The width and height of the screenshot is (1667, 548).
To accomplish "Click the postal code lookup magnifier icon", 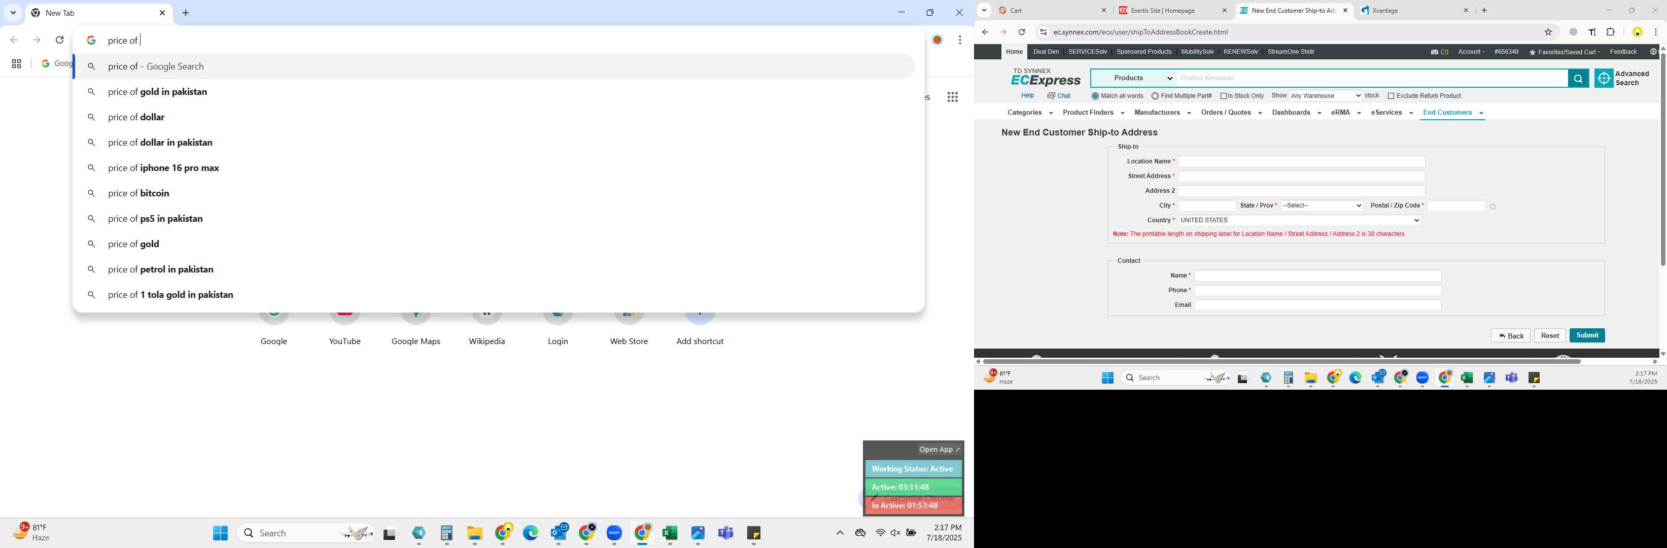I will tap(1493, 207).
